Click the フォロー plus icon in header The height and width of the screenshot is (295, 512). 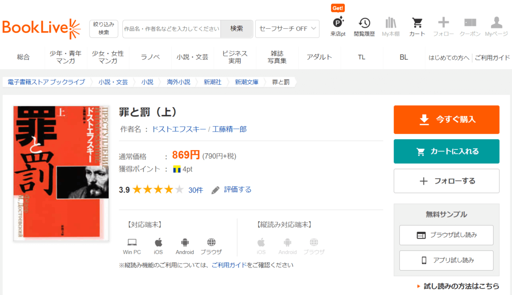tap(443, 23)
